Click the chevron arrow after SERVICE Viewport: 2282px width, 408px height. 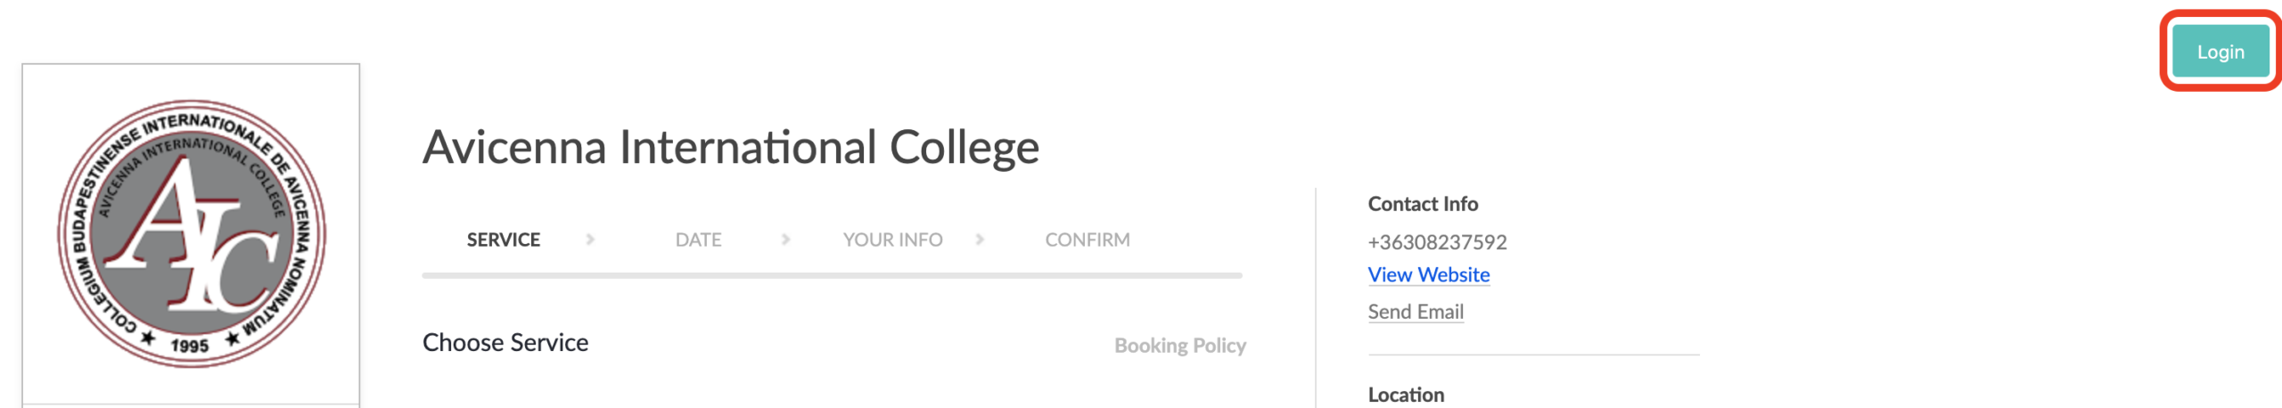pyautogui.click(x=590, y=240)
